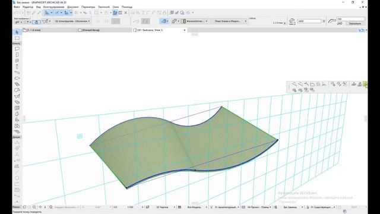
Task: Toggle the third highlighted snap option button
Action: (x=66, y=12)
